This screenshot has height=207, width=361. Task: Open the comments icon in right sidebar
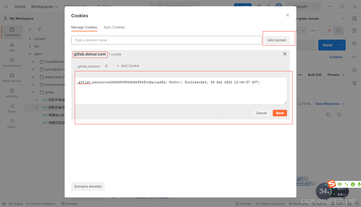(x=355, y=44)
